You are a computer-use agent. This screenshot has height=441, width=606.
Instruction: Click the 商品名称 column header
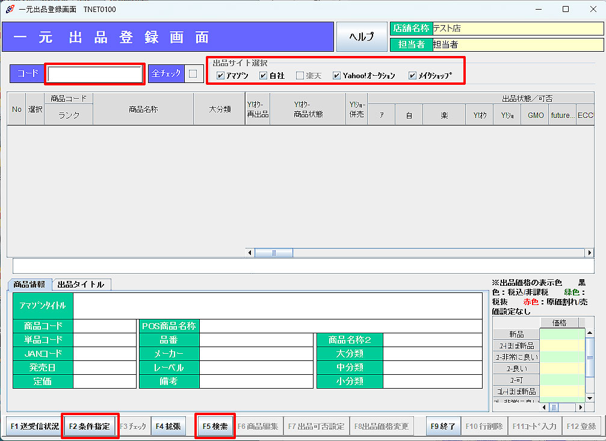point(143,109)
